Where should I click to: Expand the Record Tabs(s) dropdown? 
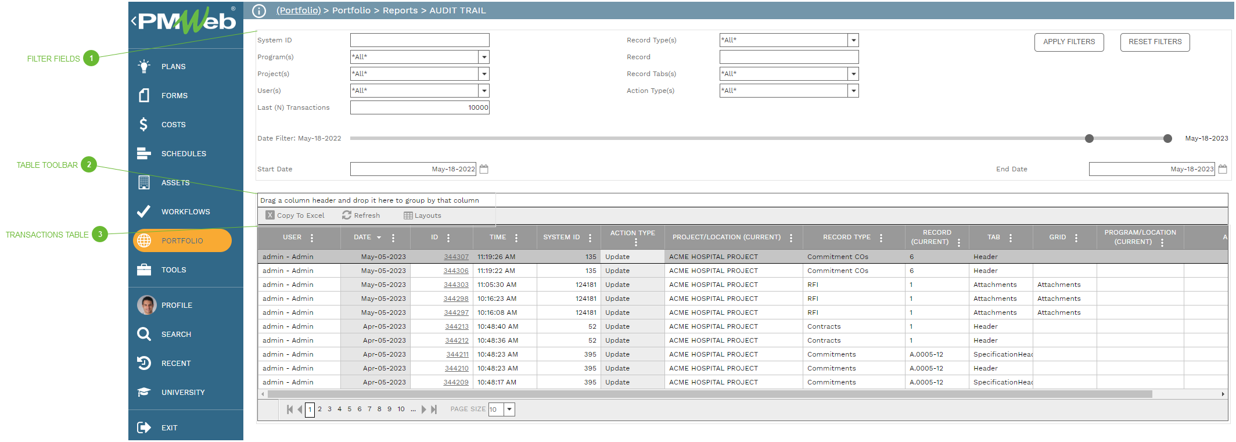click(x=853, y=74)
